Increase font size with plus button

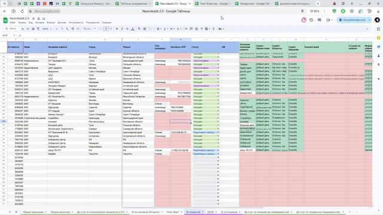[111, 29]
